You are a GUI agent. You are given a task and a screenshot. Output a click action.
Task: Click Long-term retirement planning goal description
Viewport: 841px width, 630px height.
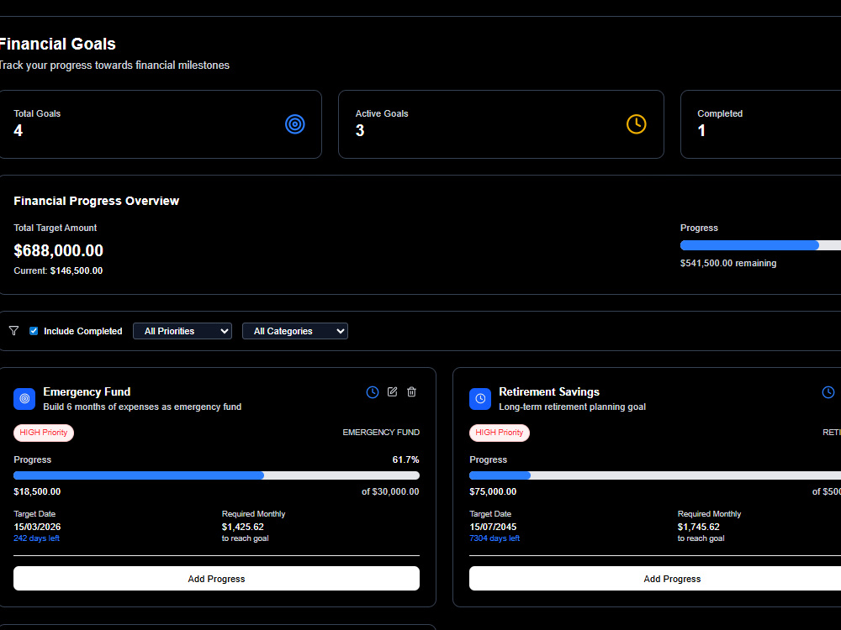[x=572, y=407]
